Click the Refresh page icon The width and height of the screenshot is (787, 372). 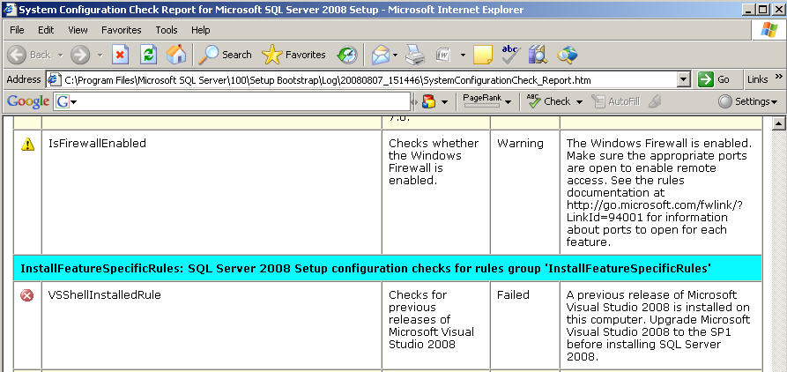pyautogui.click(x=149, y=55)
